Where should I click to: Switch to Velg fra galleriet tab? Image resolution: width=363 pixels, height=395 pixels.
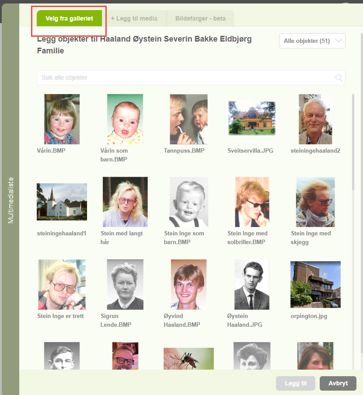click(69, 19)
